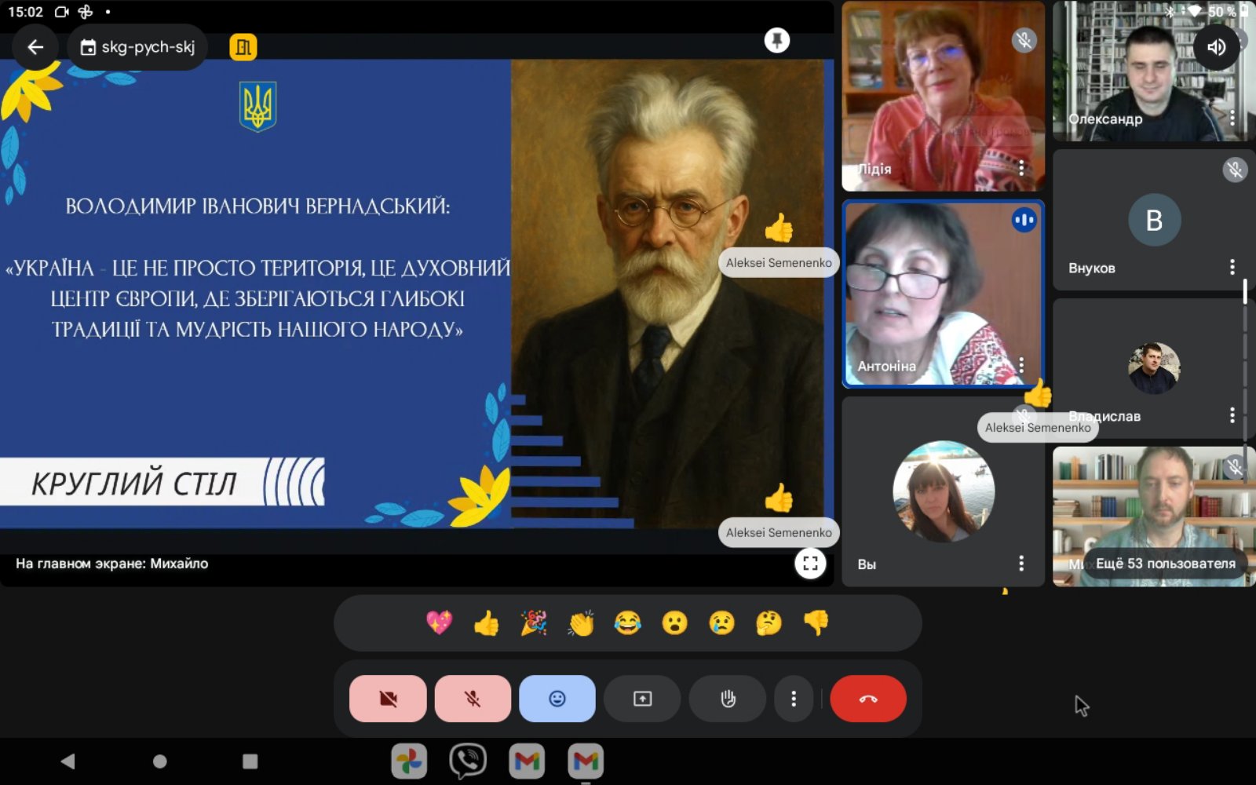Show the other 53 participants
Viewport: 1256px width, 785px height.
1165,564
